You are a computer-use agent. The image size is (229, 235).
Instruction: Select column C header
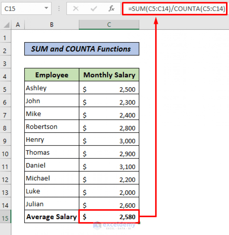click(x=109, y=24)
